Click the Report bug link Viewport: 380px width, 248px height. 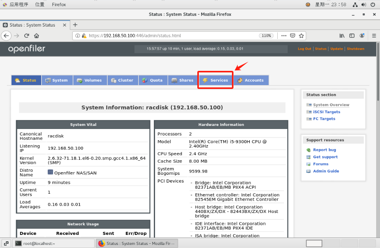tap(325, 150)
